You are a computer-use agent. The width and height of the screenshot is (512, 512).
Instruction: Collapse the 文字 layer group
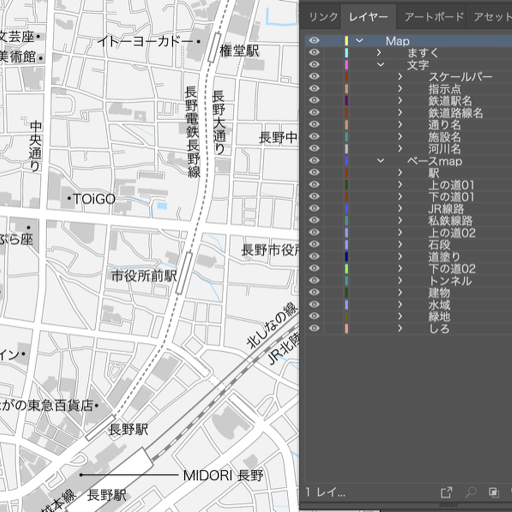tap(381, 65)
